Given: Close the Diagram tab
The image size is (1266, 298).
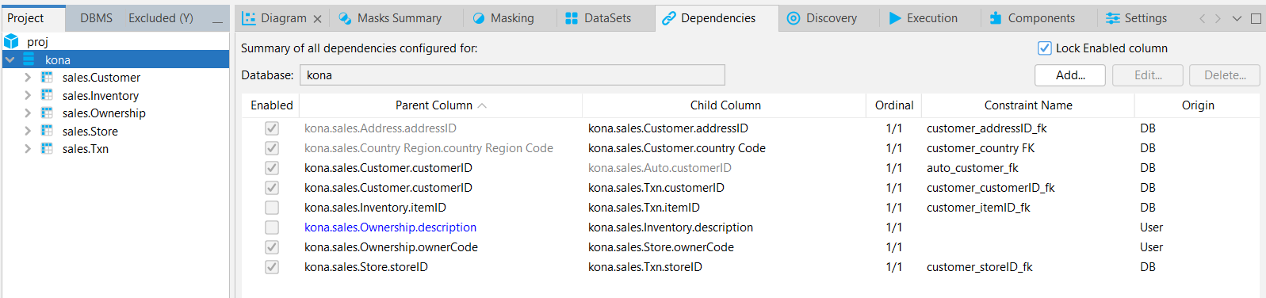Looking at the screenshot, I should coord(317,18).
